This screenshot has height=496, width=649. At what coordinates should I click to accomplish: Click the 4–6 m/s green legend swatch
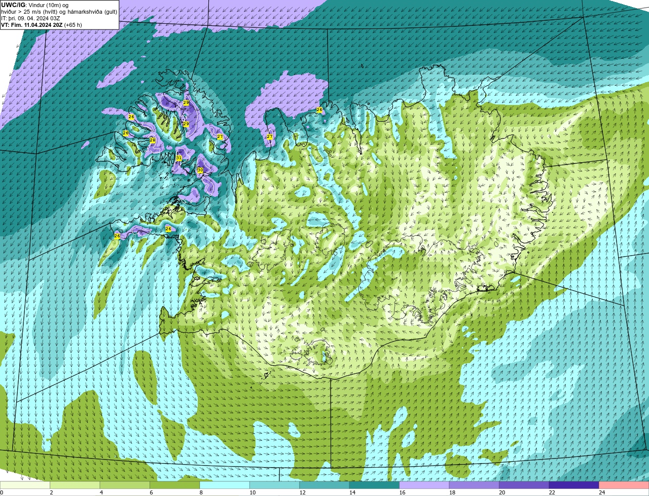click(125, 485)
